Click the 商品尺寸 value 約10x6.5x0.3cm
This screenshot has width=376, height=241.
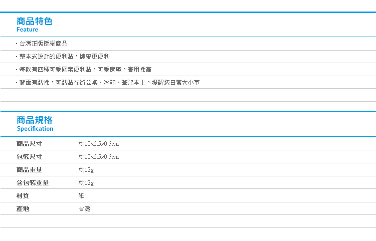tap(99, 144)
